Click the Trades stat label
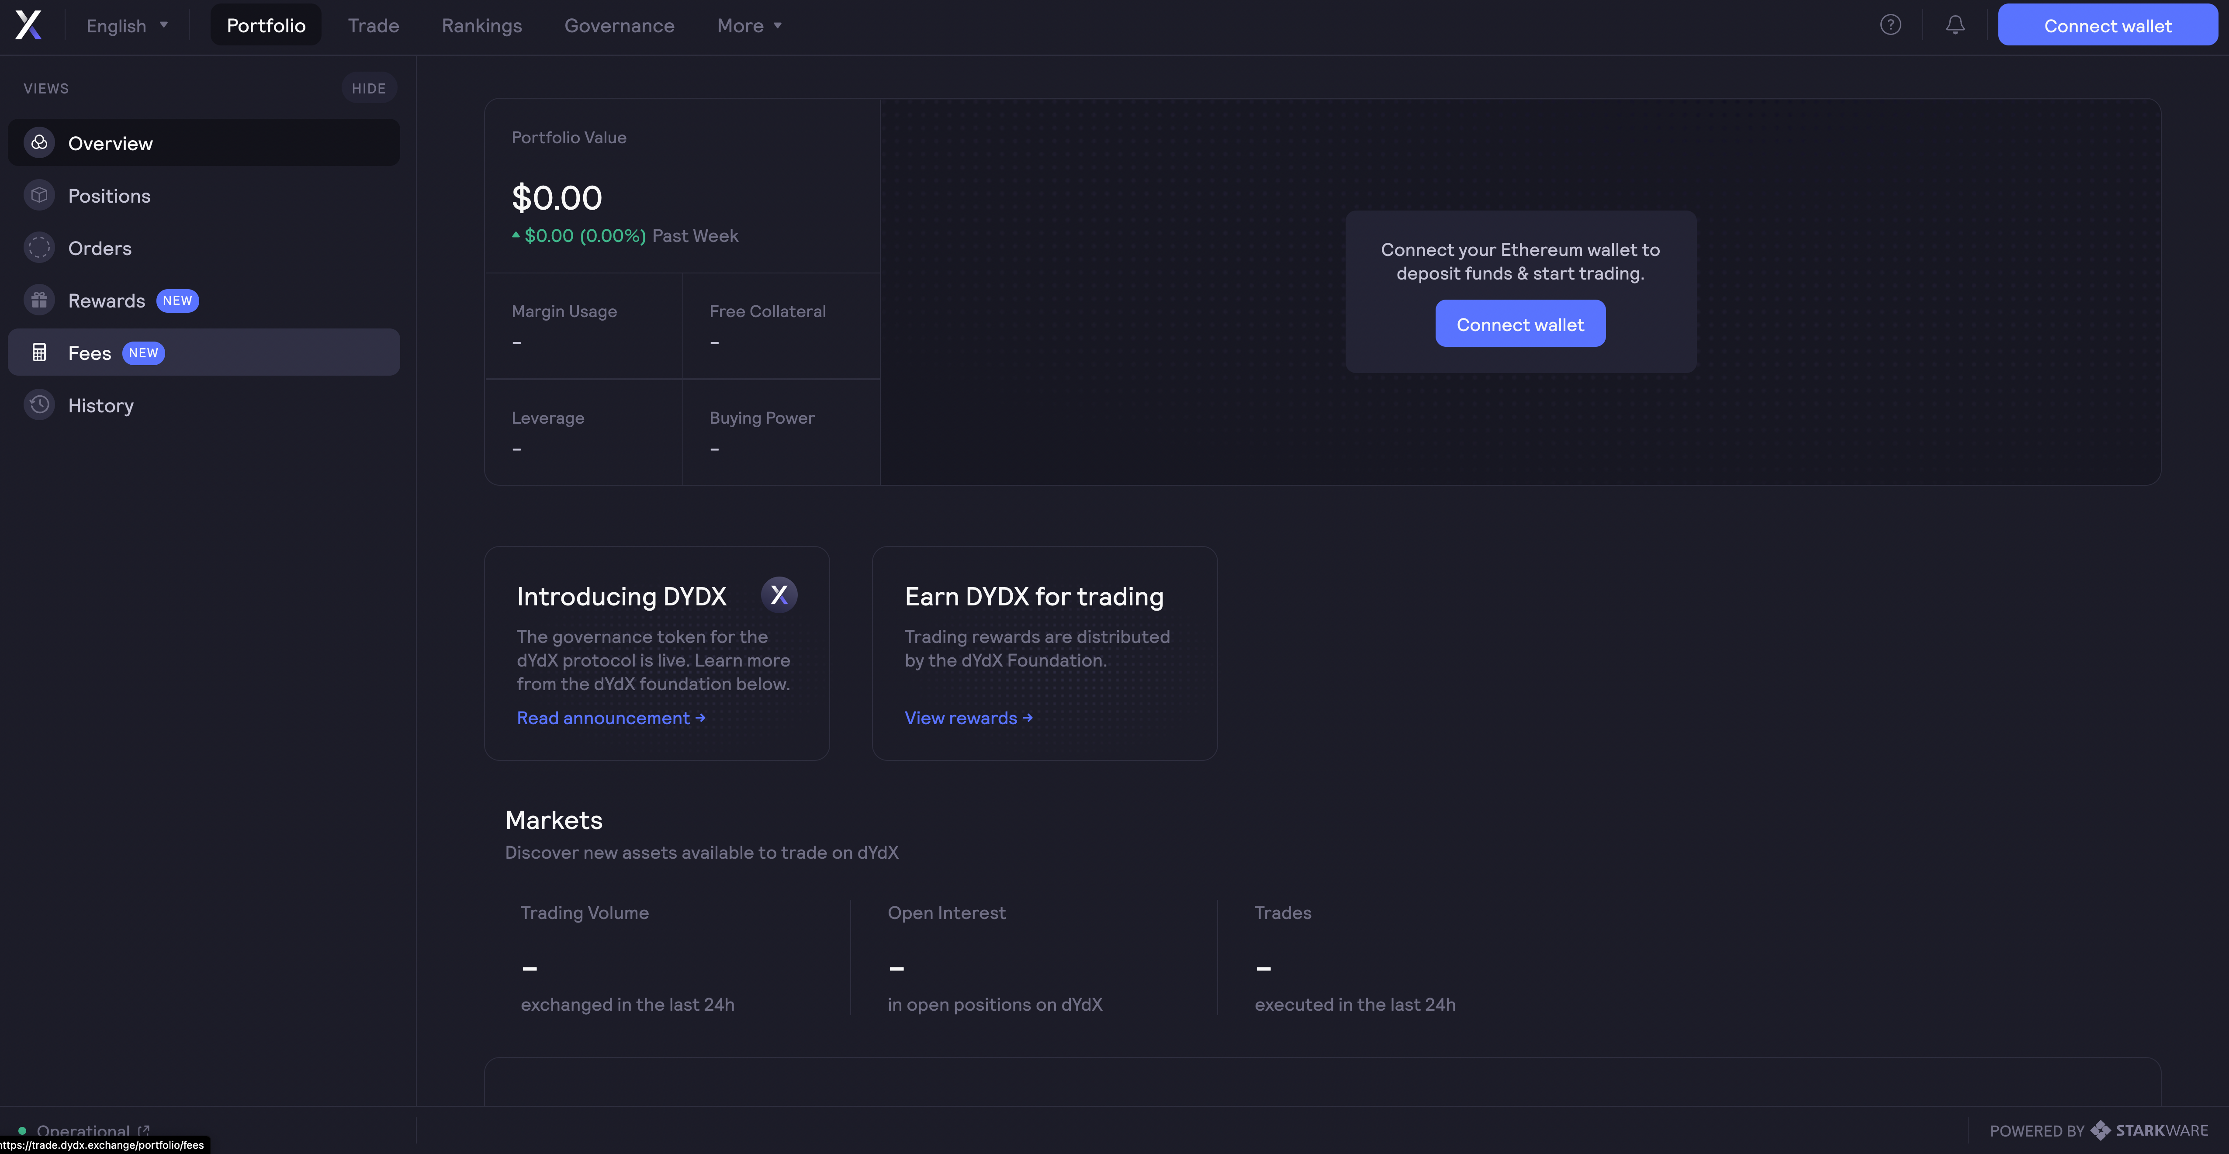The width and height of the screenshot is (2229, 1154). click(x=1283, y=912)
